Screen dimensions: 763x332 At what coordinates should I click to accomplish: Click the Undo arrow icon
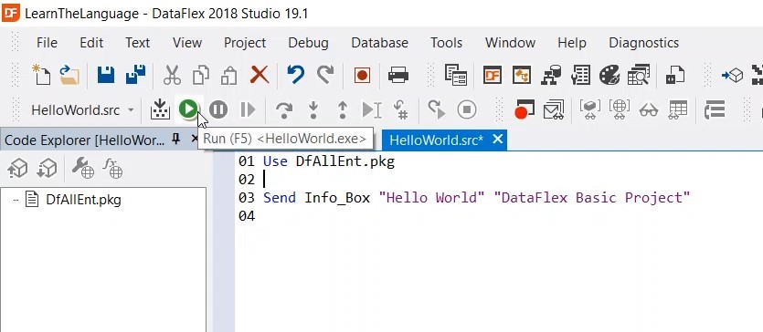tap(295, 75)
